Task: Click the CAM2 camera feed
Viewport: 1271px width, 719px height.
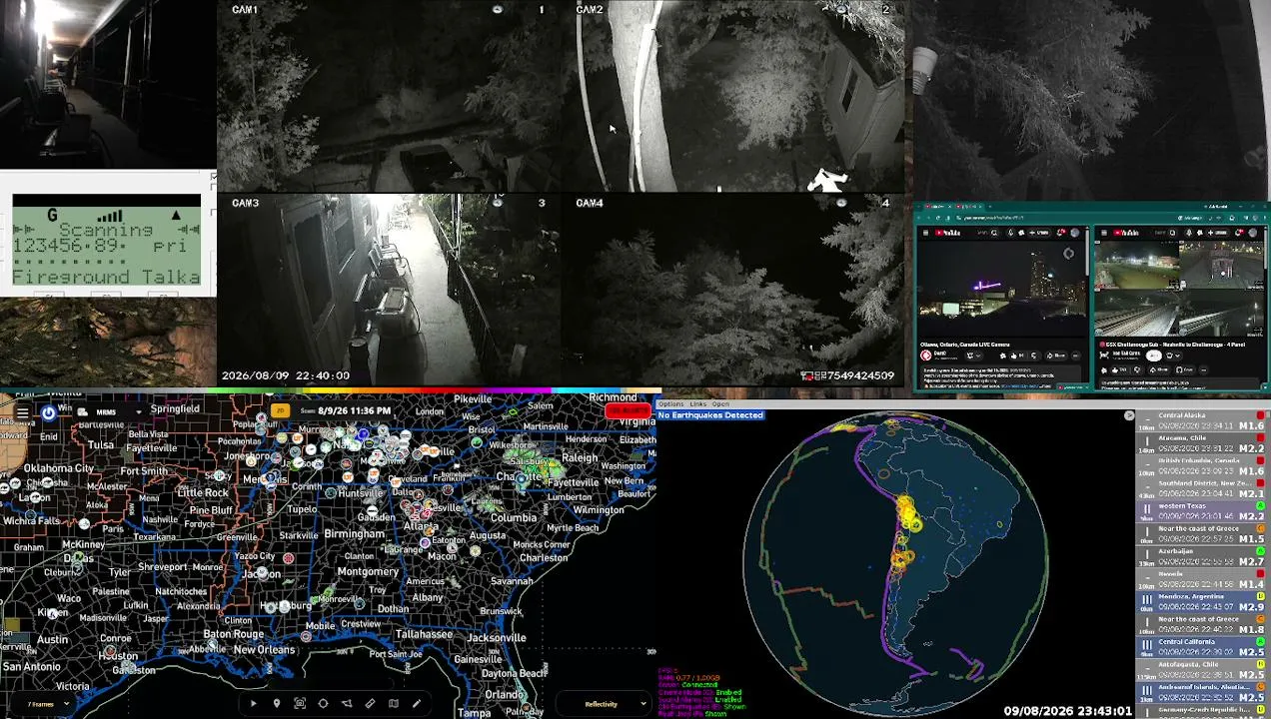Action: pyautogui.click(x=734, y=97)
